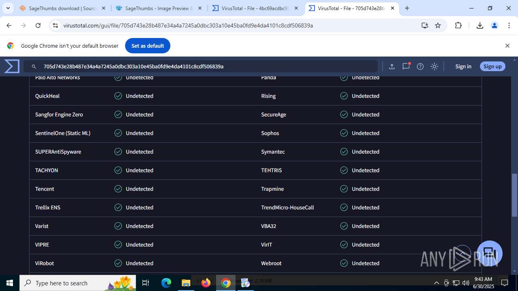
Task: Click the SecureAge engine name
Action: [274, 114]
